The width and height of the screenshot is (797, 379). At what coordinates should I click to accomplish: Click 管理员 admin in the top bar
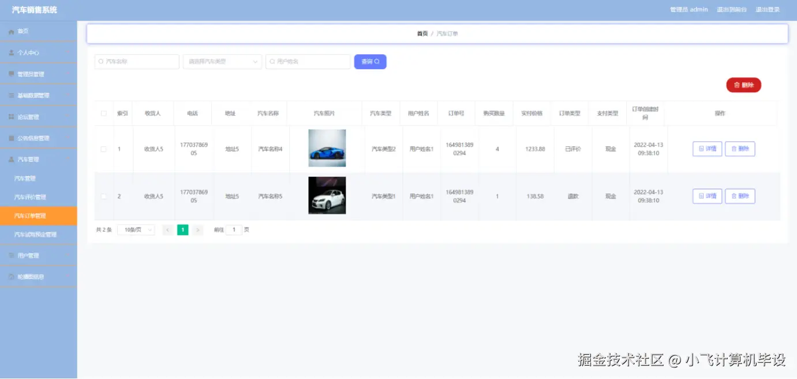689,10
